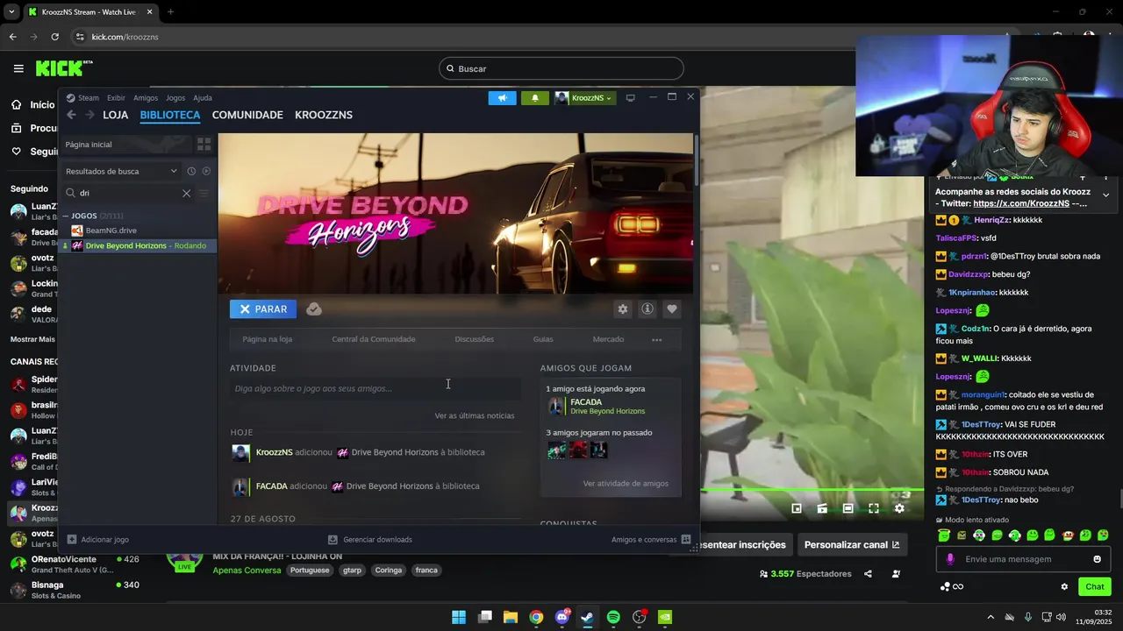The image size is (1123, 631).
Task: Open Jogos menu in Steam
Action: 175,98
